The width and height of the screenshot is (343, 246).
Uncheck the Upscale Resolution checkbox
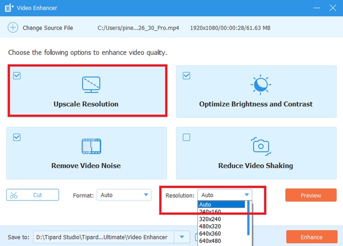[17, 76]
